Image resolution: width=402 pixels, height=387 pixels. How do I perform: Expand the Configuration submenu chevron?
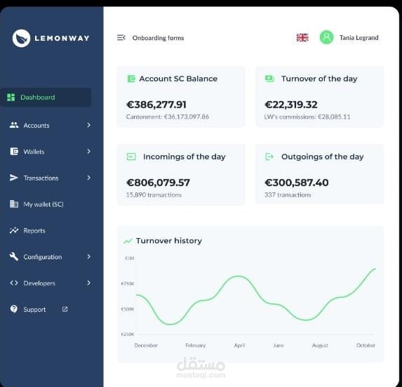click(x=88, y=256)
